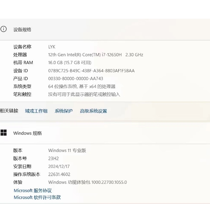Open the Microsoft 服务协议 link
The image size is (210, 204).
33,190
